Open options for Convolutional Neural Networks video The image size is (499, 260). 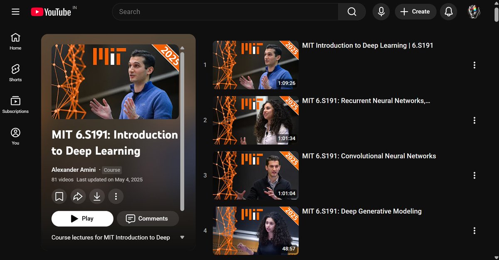click(x=474, y=175)
